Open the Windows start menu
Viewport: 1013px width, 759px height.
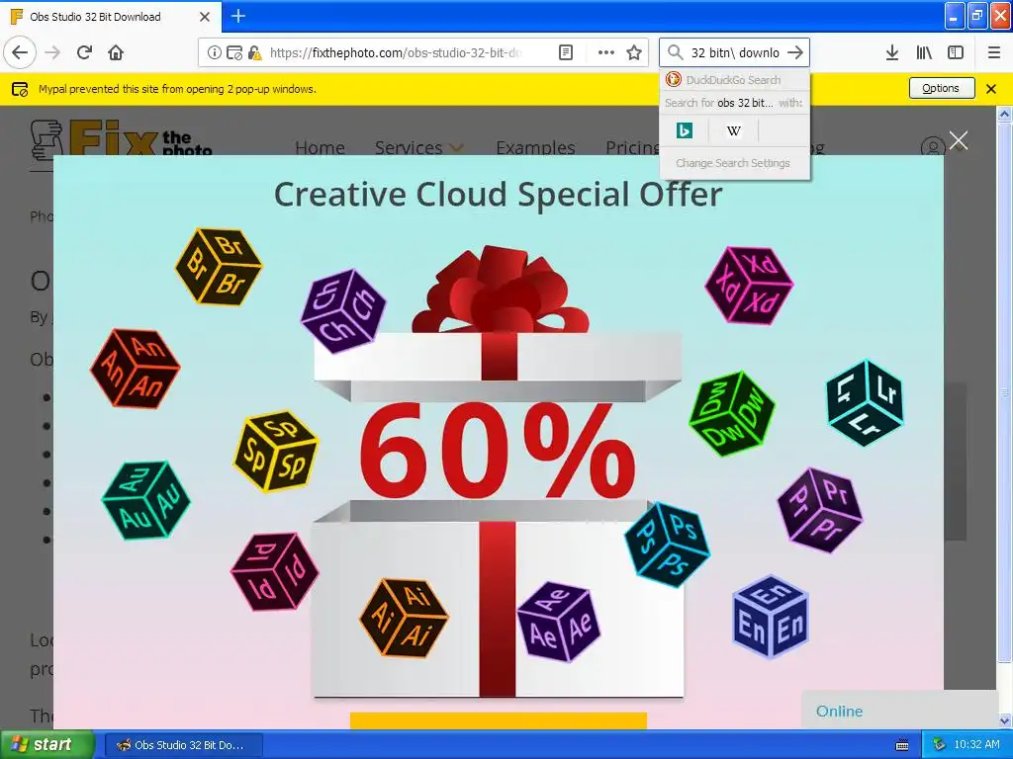[47, 744]
